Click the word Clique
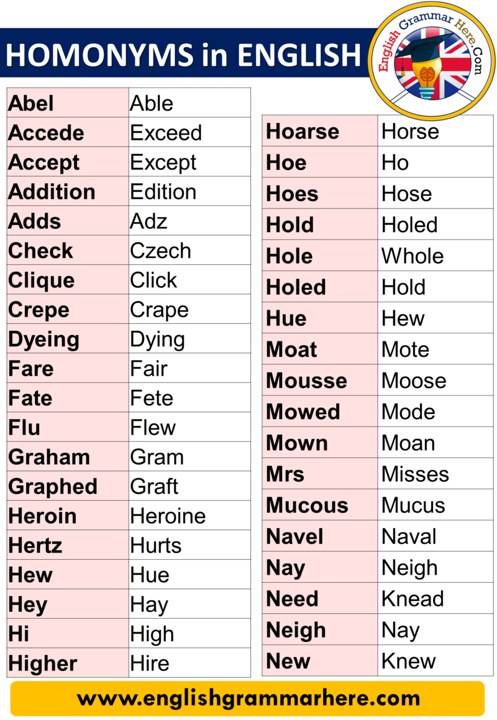This screenshot has height=720, width=497. (42, 281)
